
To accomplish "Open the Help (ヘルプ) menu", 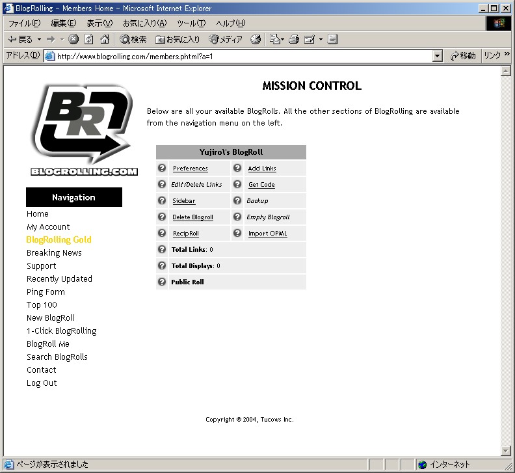I will pyautogui.click(x=231, y=23).
